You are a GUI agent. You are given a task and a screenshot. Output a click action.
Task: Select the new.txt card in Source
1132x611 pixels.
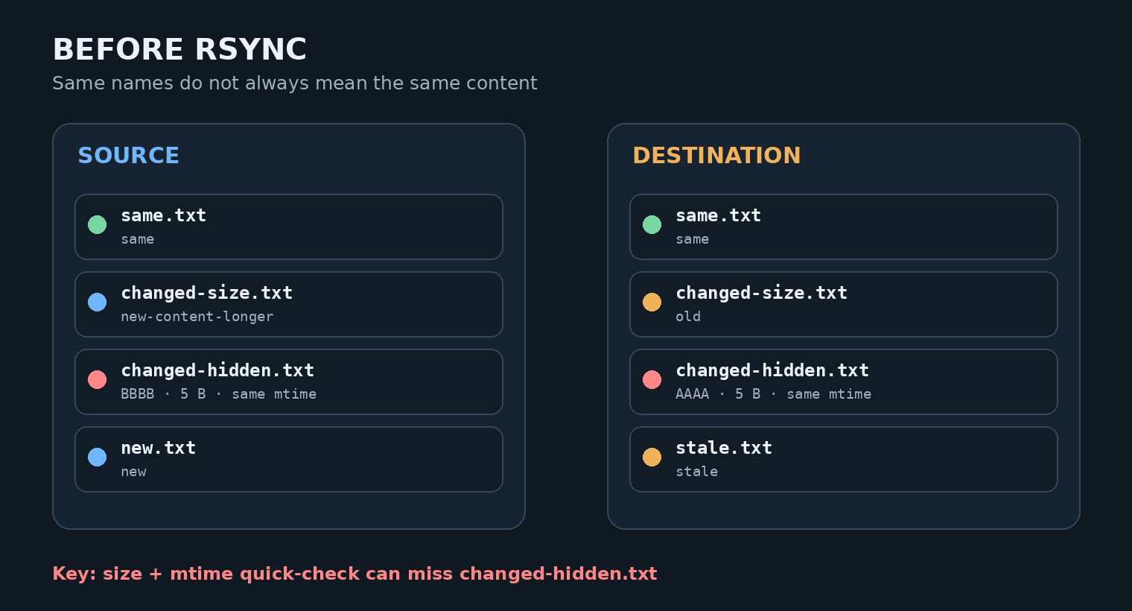click(x=289, y=459)
